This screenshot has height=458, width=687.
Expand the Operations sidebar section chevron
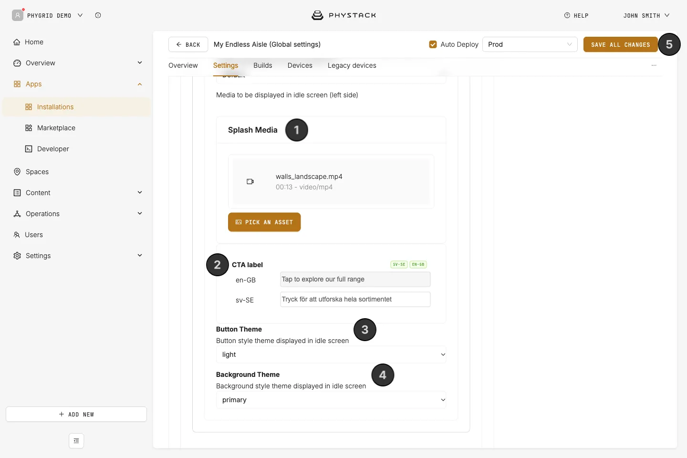pos(140,213)
